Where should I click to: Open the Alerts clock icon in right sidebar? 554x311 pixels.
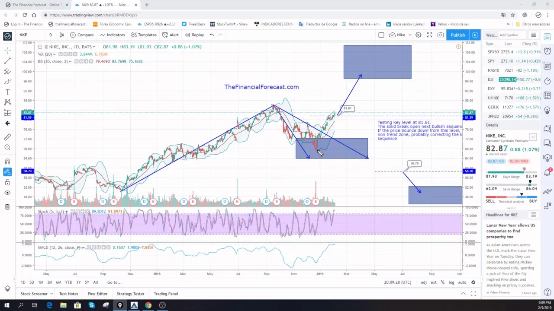pyautogui.click(x=548, y=51)
